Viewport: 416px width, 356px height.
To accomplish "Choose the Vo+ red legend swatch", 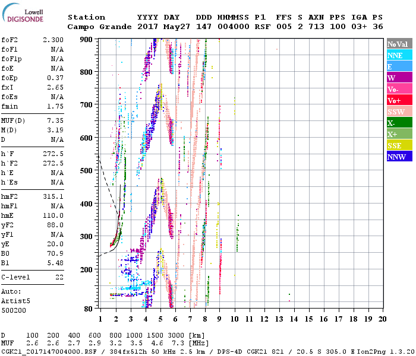I will point(399,100).
